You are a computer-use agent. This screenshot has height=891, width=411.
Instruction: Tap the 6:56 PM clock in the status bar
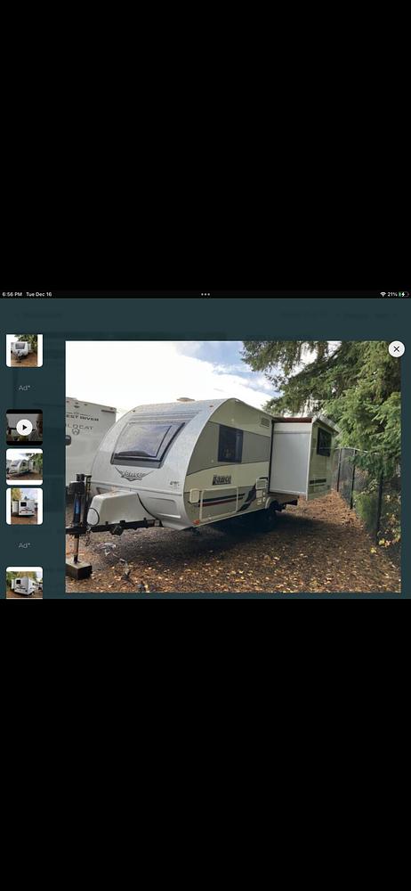point(12,294)
